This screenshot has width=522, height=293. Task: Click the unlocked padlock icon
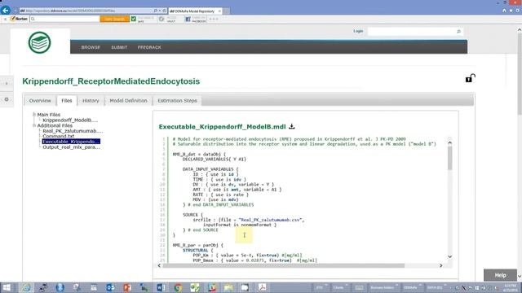tap(470, 78)
